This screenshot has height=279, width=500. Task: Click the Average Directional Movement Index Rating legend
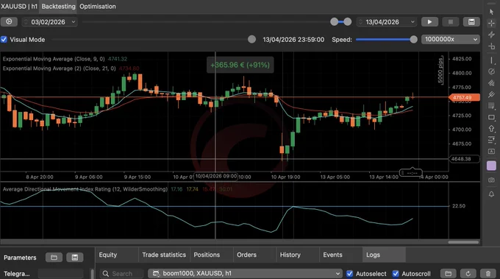(85, 189)
